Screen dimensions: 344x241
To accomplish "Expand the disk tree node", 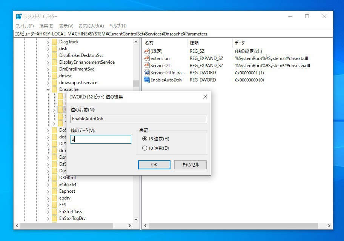I will [48, 49].
